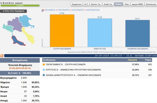157x103 pixels.
Task: Open the ΧΑΛΚΙΔΙΚΗΣ breadcrumb link
Action: pyautogui.click(x=50, y=10)
